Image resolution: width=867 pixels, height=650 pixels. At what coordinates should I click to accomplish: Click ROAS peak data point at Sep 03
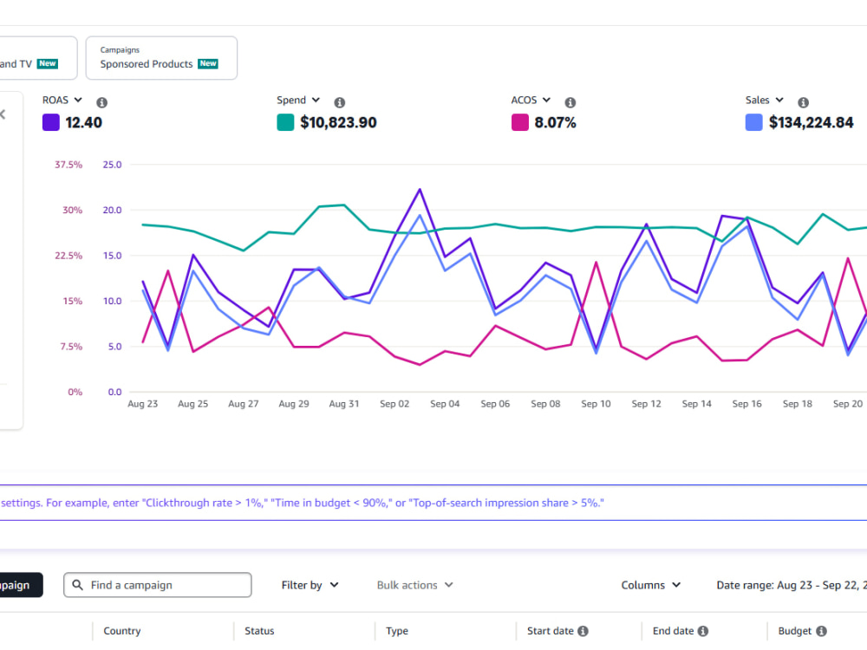click(420, 190)
